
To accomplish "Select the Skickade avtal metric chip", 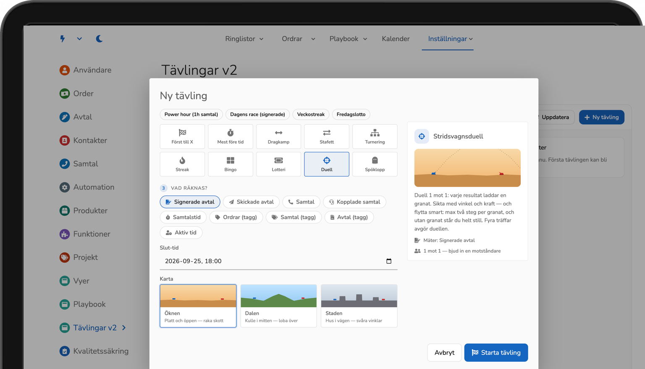I will click(x=251, y=202).
